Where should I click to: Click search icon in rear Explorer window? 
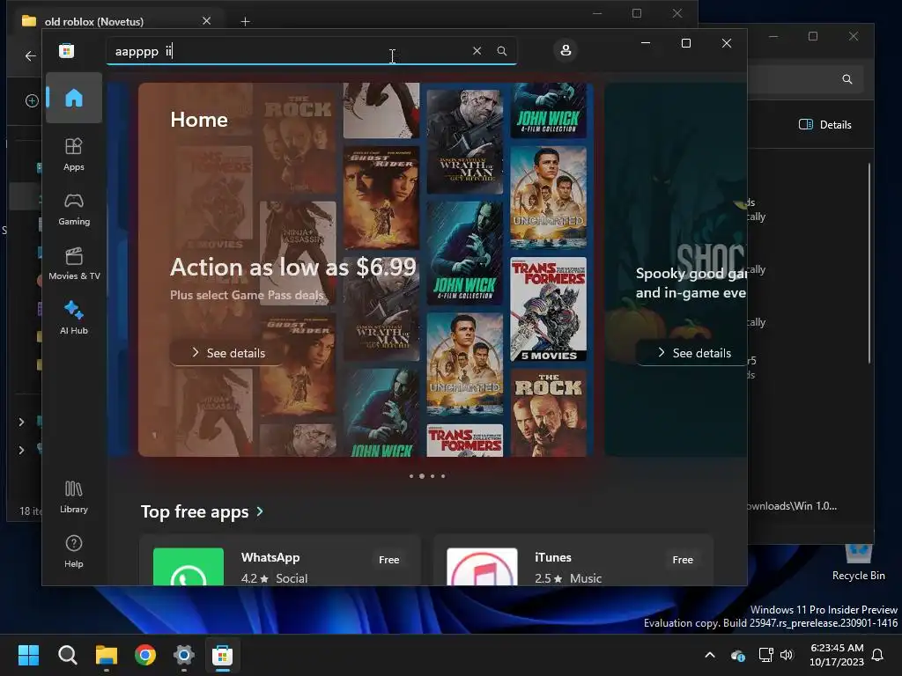click(x=847, y=79)
